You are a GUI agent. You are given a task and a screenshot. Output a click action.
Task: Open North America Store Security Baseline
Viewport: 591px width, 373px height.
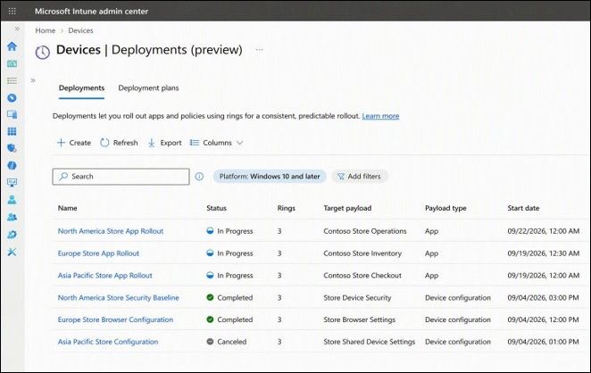(x=119, y=298)
